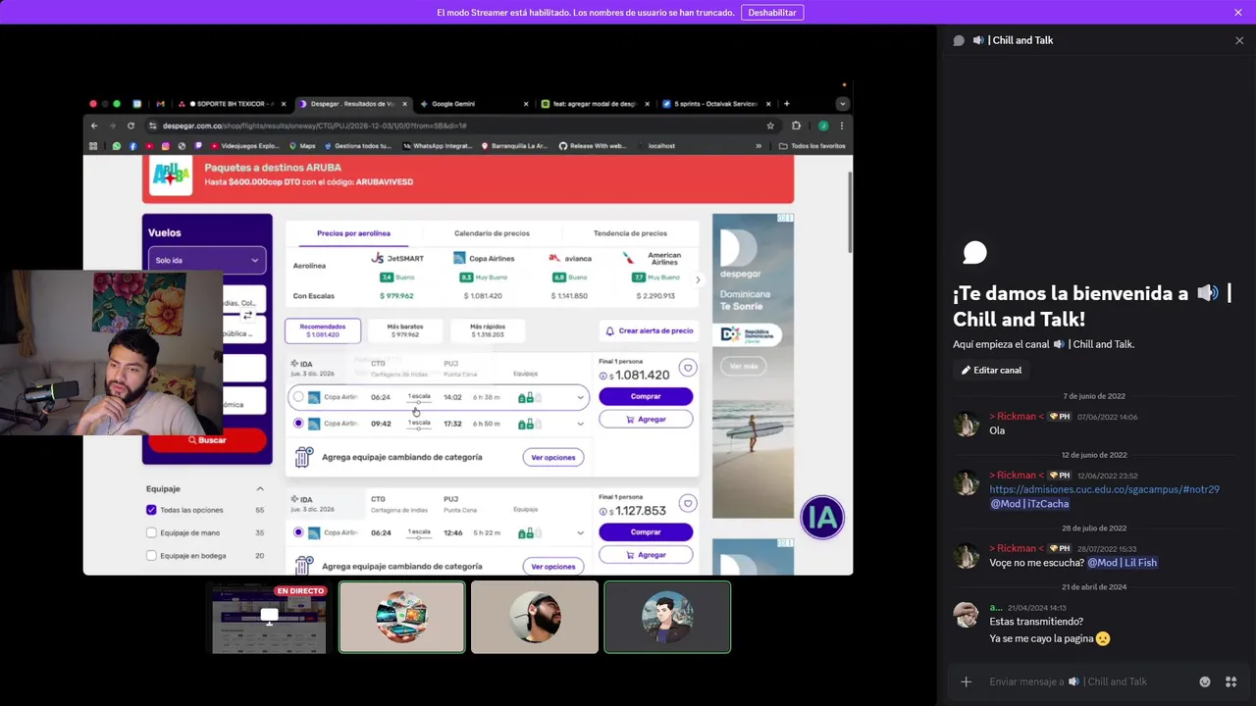Click the red Buscar button
The width and height of the screenshot is (1256, 706).
(x=207, y=440)
